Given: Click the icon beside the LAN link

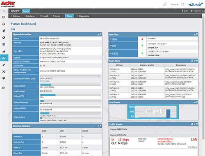Looking at the screenshot, I should click(111, 46).
